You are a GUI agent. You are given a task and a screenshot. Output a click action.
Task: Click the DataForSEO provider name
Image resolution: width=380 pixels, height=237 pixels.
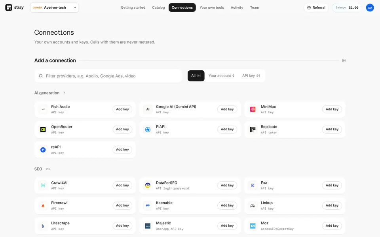(167, 183)
